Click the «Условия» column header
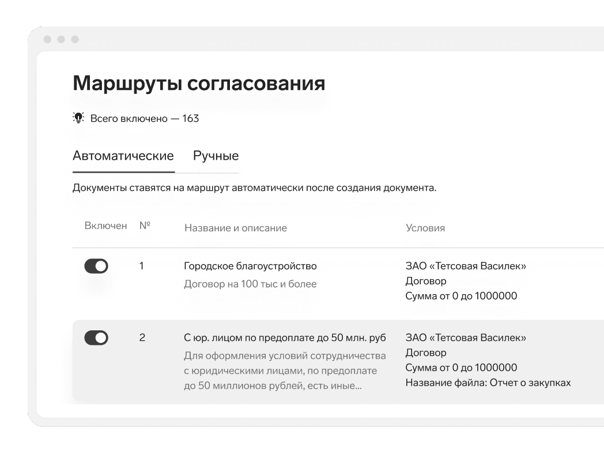The width and height of the screenshot is (604, 452). 426,228
